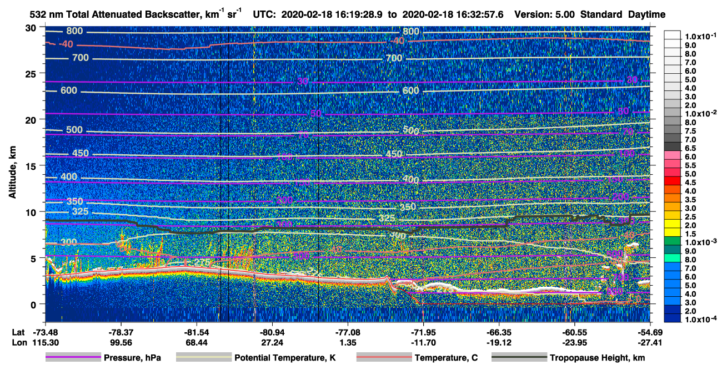Click orange colorbar swatch beside '3.5'
The image size is (722, 370).
pyautogui.click(x=673, y=197)
